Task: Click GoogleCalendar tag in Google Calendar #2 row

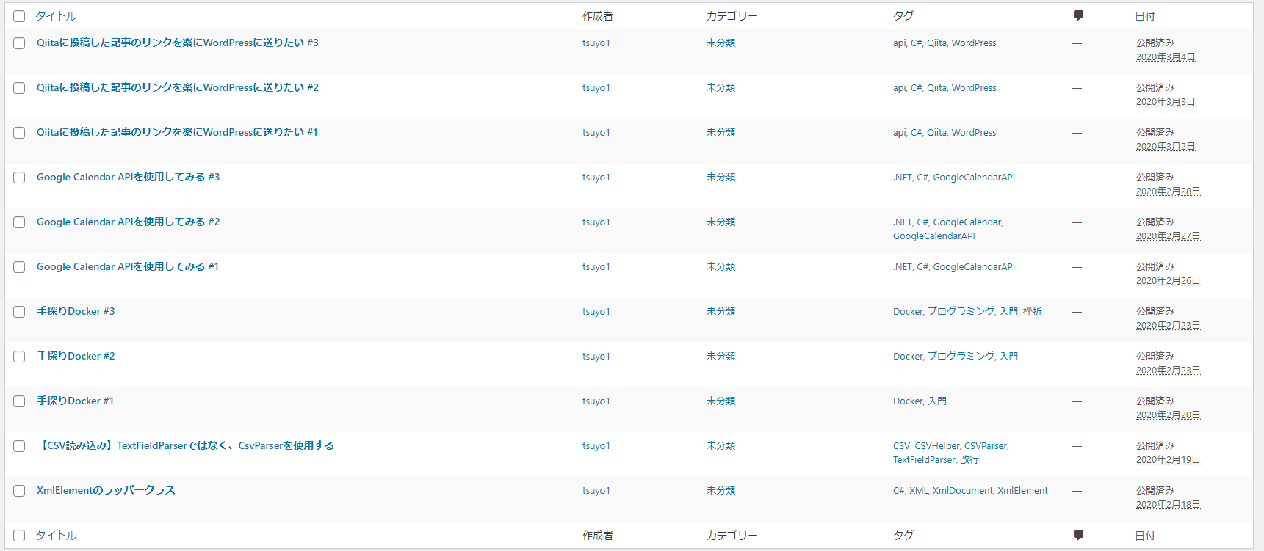Action: (967, 222)
